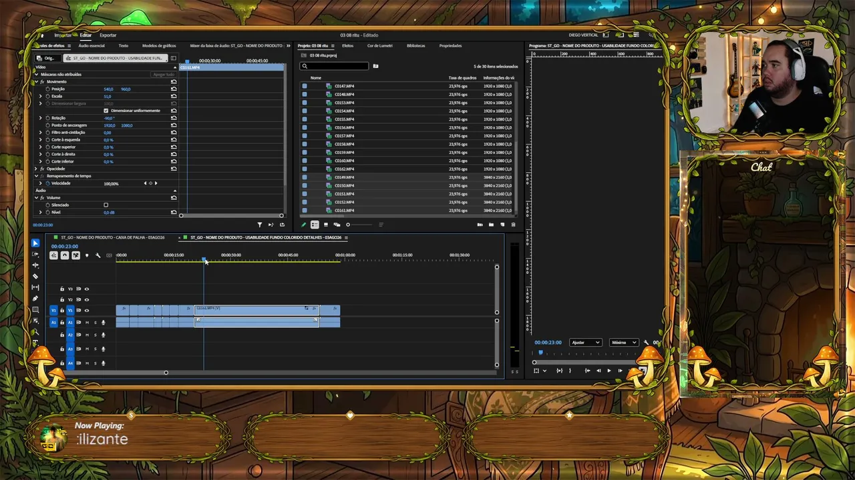This screenshot has width=855, height=480.
Task: Click the pencil icon in project panel
Action: [304, 225]
